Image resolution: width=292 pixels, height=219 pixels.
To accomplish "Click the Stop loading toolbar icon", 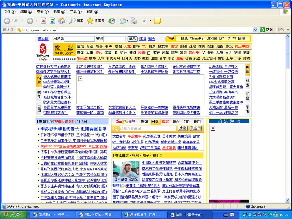I will click(x=43, y=21).
